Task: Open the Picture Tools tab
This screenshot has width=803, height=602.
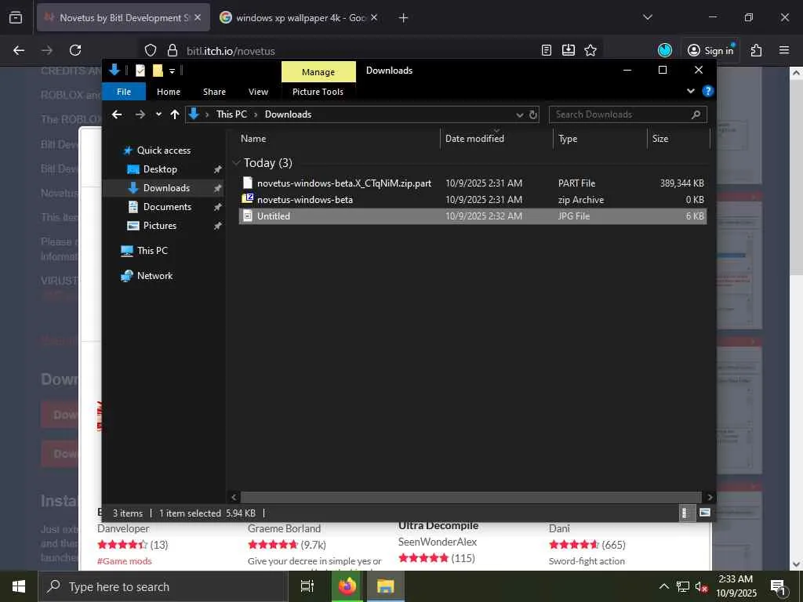Action: (318, 92)
